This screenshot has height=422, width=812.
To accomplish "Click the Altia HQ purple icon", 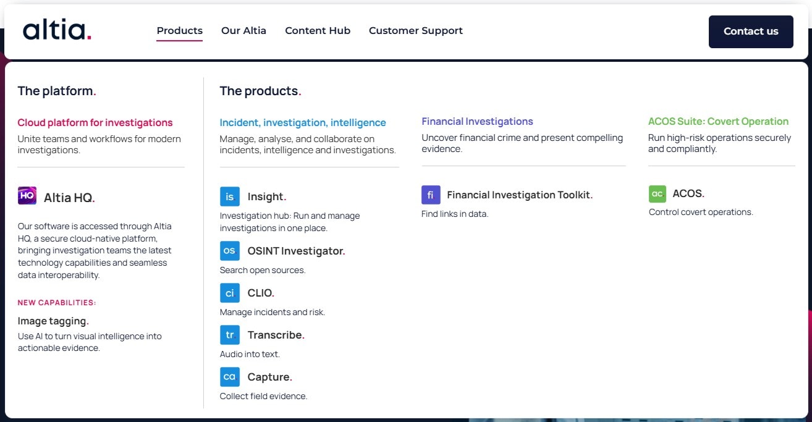I will pos(27,196).
